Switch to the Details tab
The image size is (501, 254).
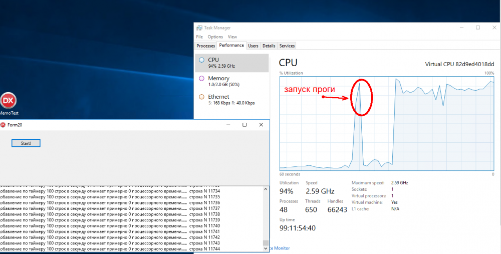click(269, 46)
